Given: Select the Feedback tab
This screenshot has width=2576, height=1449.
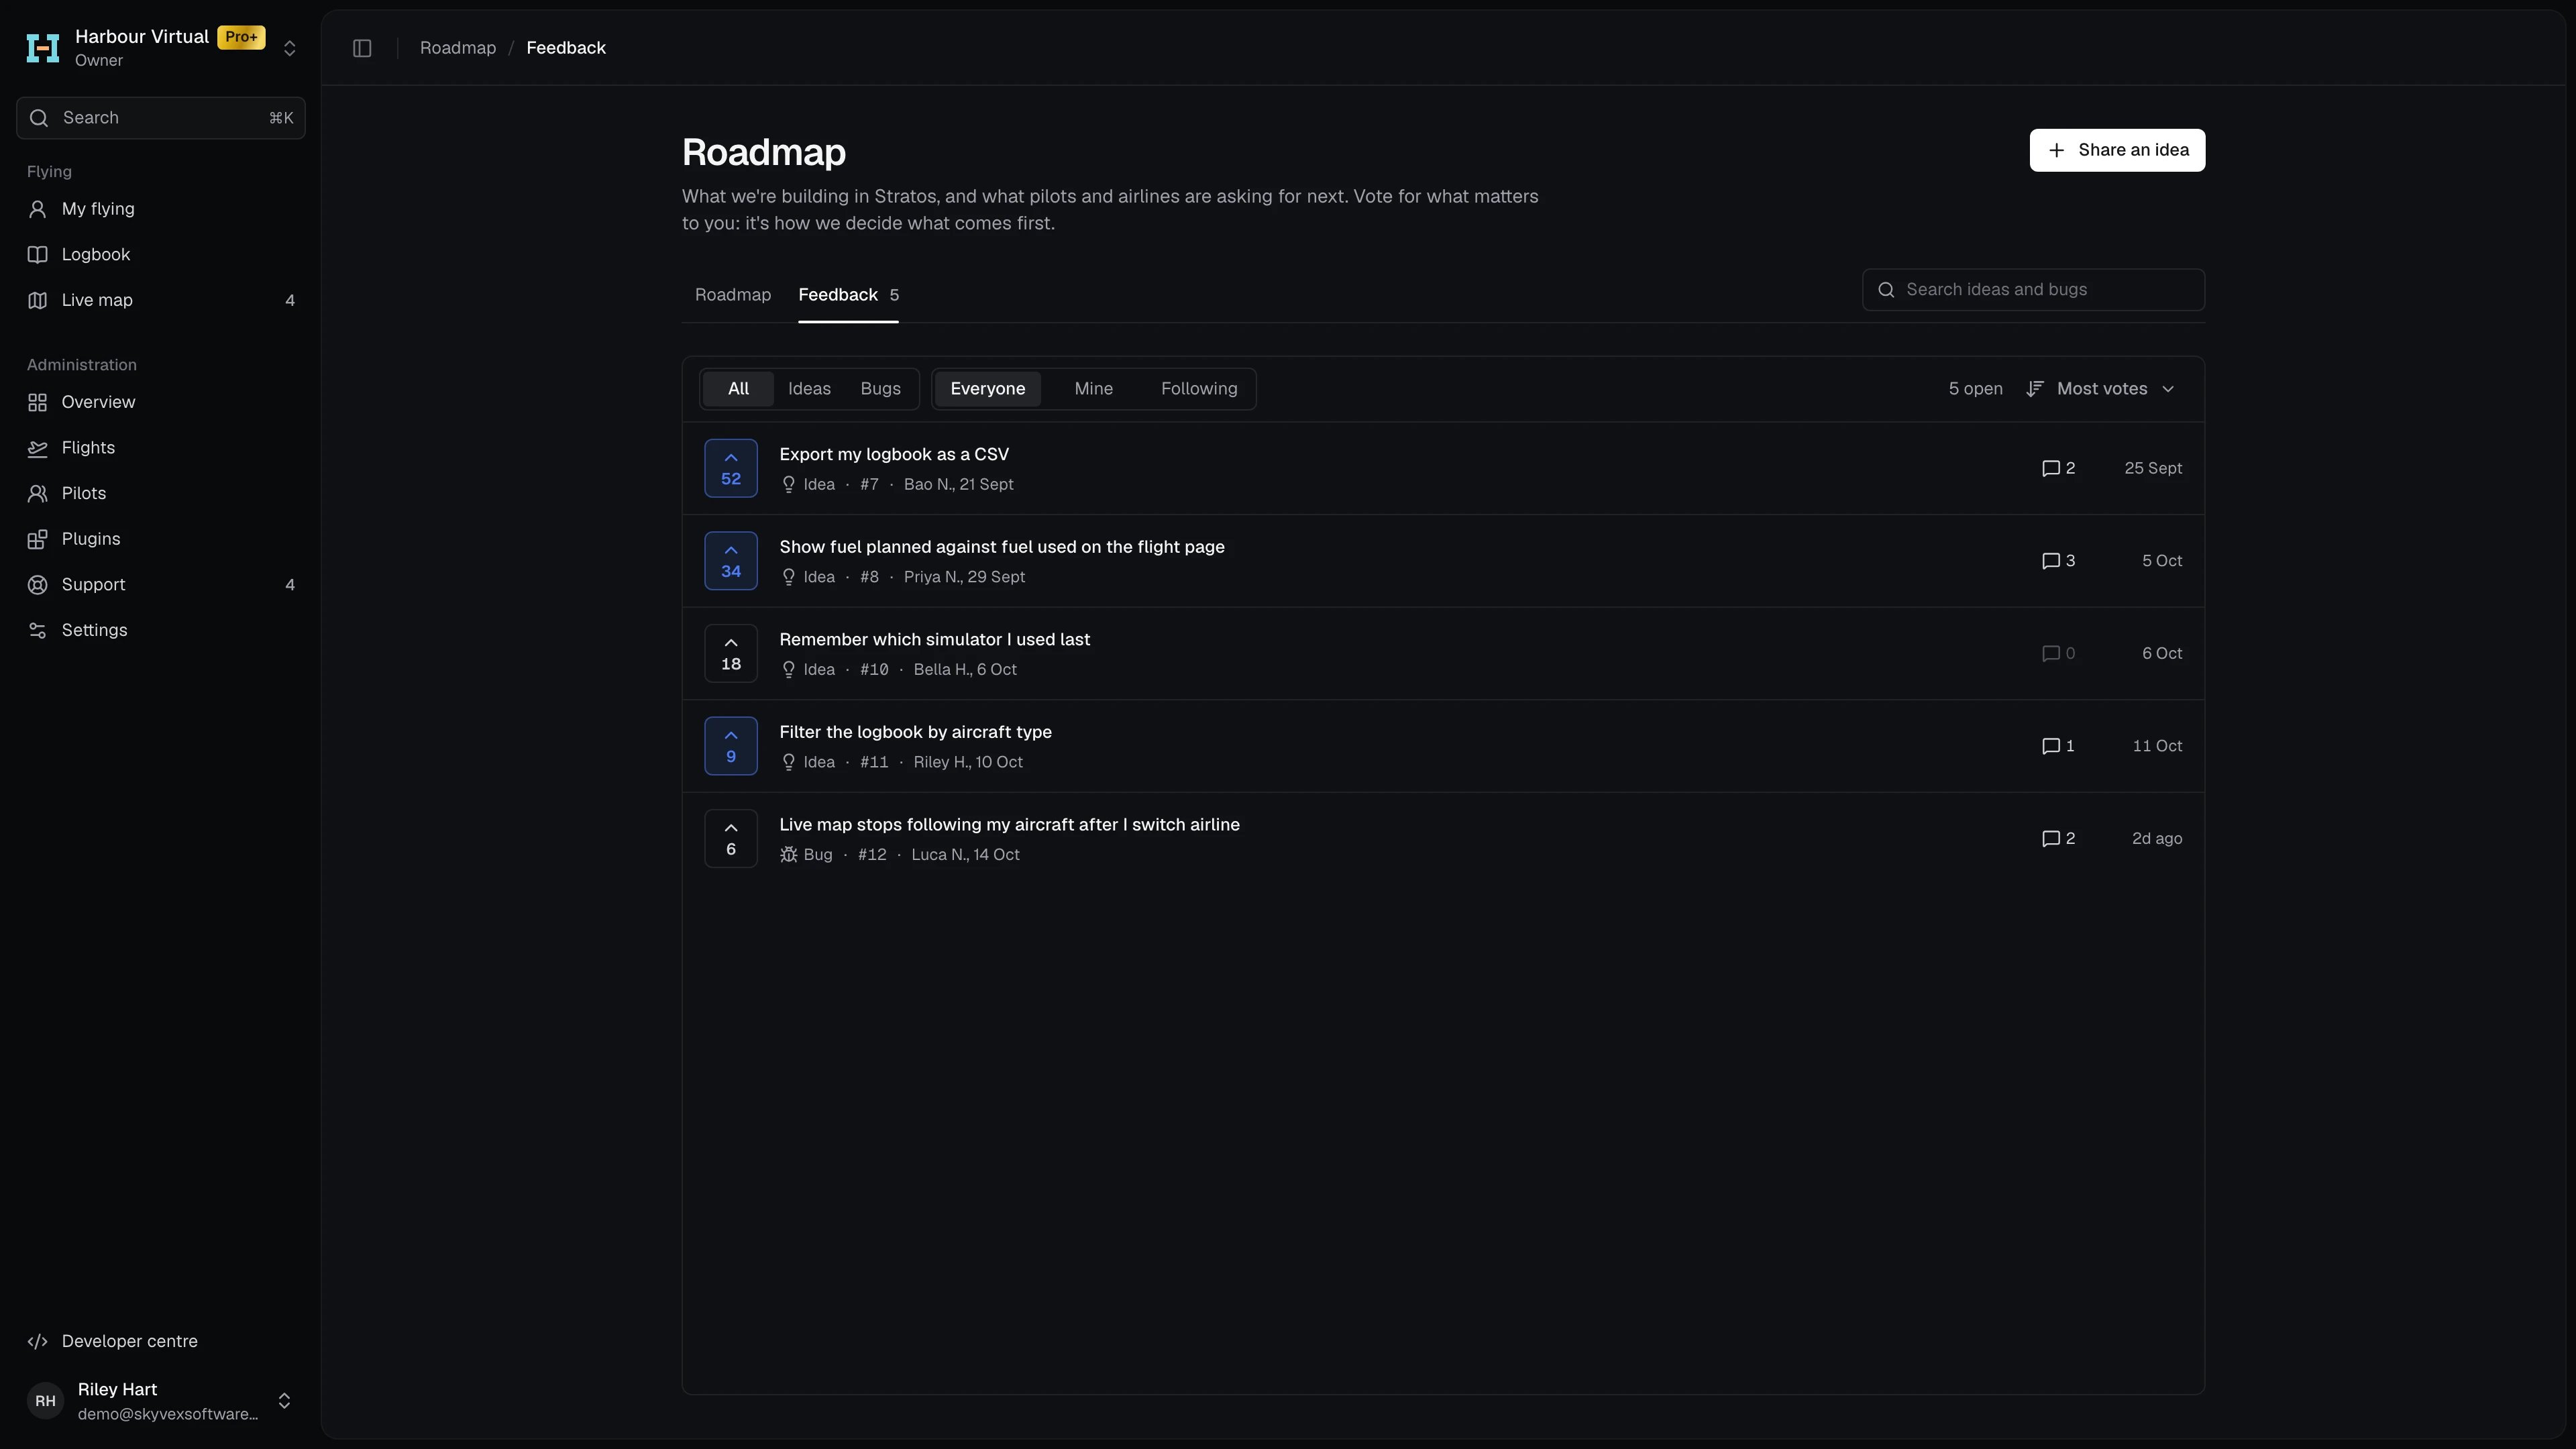Looking at the screenshot, I should pos(848,295).
